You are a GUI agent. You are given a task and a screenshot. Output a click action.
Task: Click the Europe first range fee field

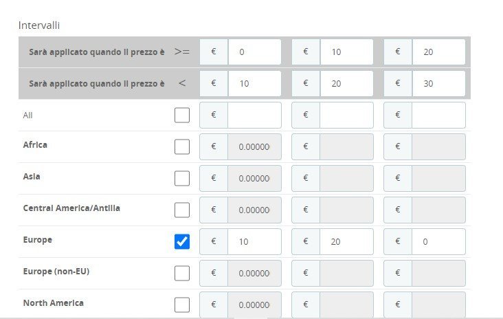254,241
